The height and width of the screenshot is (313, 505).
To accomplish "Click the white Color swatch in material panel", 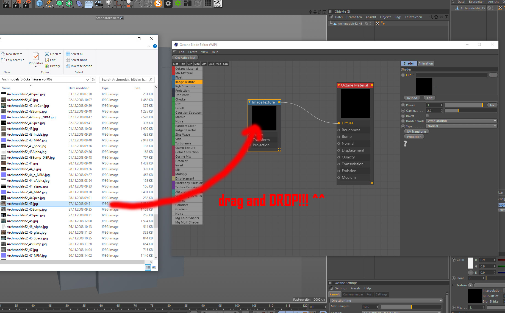I will pyautogui.click(x=470, y=263).
